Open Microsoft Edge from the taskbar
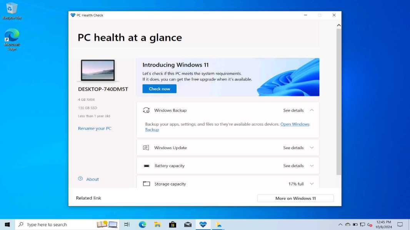Image resolution: width=410 pixels, height=230 pixels. [142, 225]
